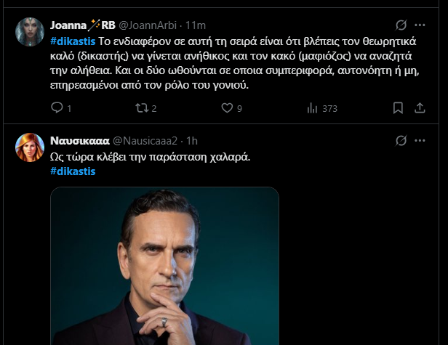This screenshot has height=345, width=448.
Task: View analytics showing 373 views
Action: pos(313,108)
